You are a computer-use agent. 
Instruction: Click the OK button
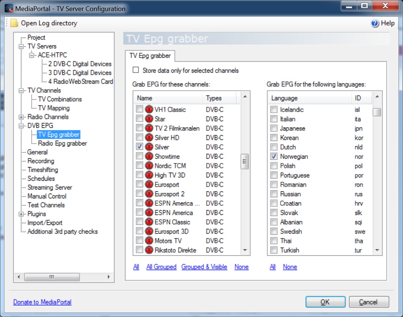tap(326, 302)
